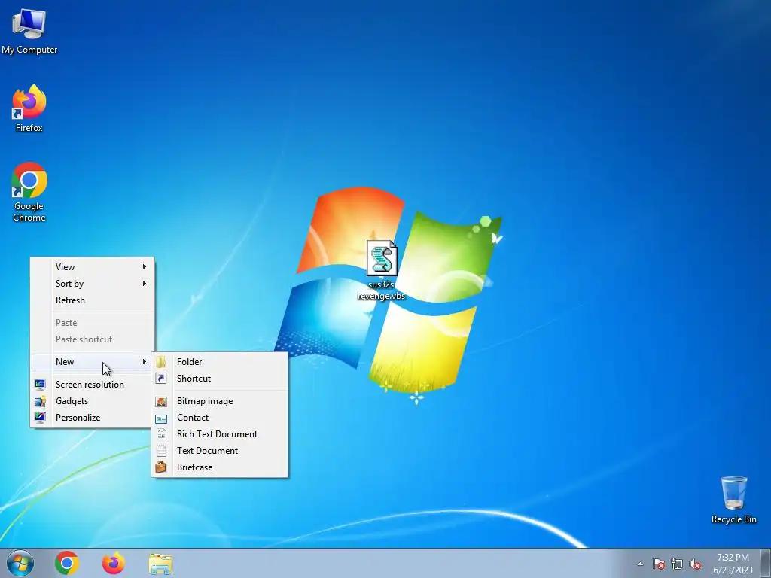Image resolution: width=771 pixels, height=578 pixels.
Task: Choose Personalize in the context menu
Action: [93, 418]
